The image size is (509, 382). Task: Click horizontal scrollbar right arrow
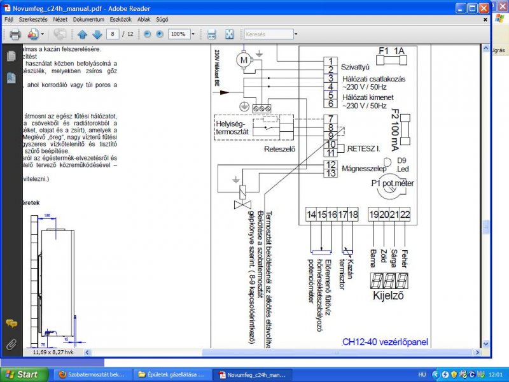(x=477, y=352)
